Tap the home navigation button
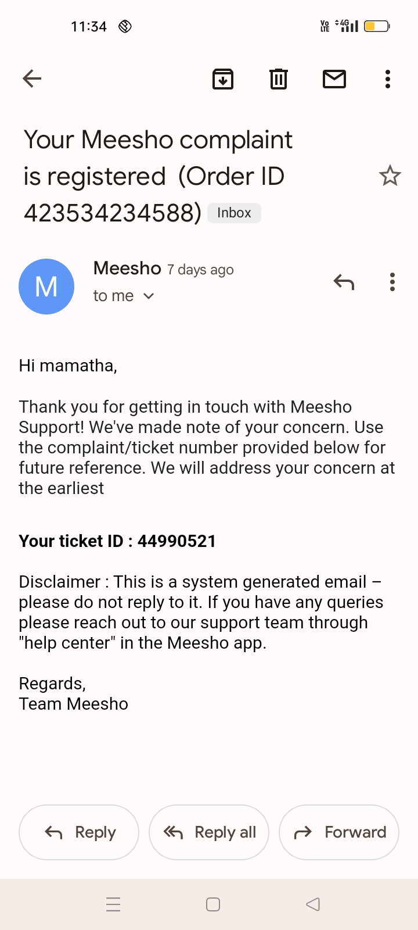418x930 pixels. pyautogui.click(x=213, y=904)
